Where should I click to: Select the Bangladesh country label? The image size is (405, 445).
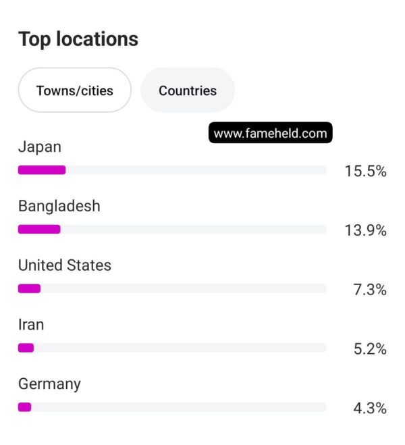pos(59,206)
